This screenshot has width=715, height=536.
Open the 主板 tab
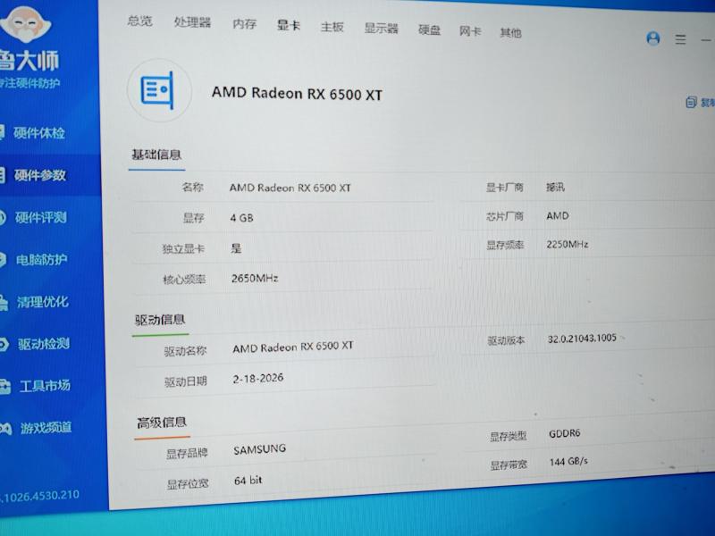332,27
